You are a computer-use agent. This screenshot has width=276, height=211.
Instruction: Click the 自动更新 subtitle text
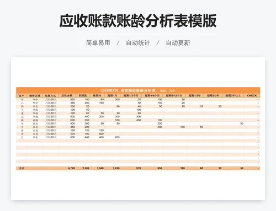point(178,43)
